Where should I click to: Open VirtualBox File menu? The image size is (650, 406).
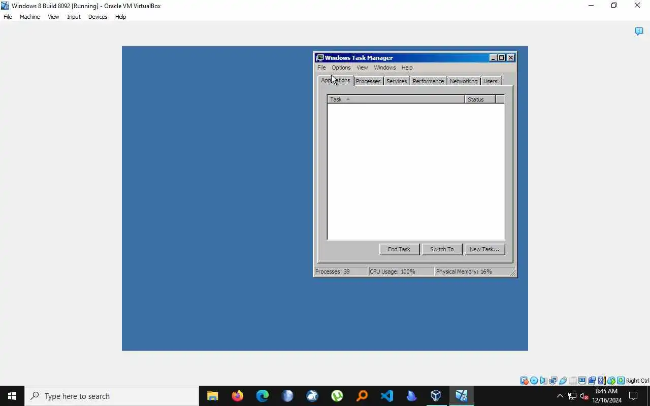tap(8, 17)
